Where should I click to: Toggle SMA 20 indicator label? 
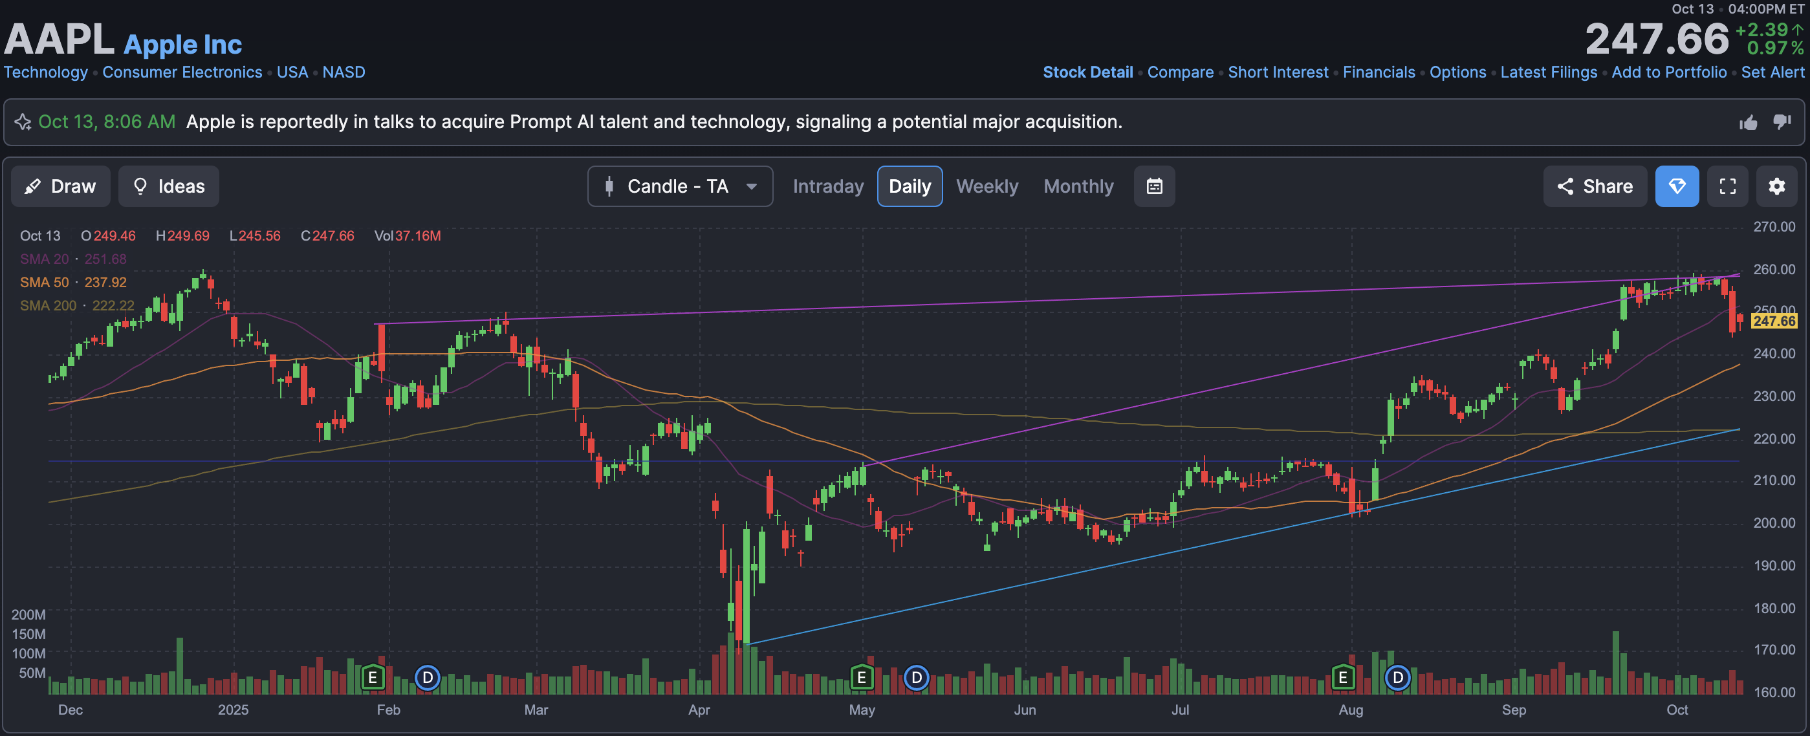tap(44, 259)
